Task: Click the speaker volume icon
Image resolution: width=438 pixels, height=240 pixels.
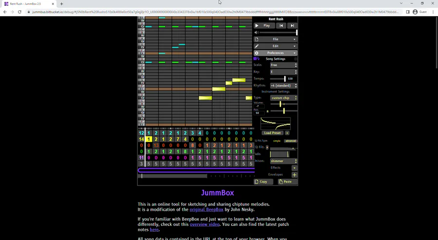Action: pos(256,33)
